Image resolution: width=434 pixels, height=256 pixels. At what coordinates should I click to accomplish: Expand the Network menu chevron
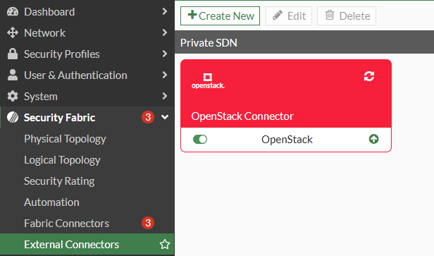(165, 32)
